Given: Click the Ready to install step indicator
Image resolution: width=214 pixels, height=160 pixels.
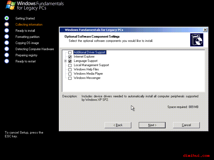Looking at the screenshot, I should click(7, 30).
